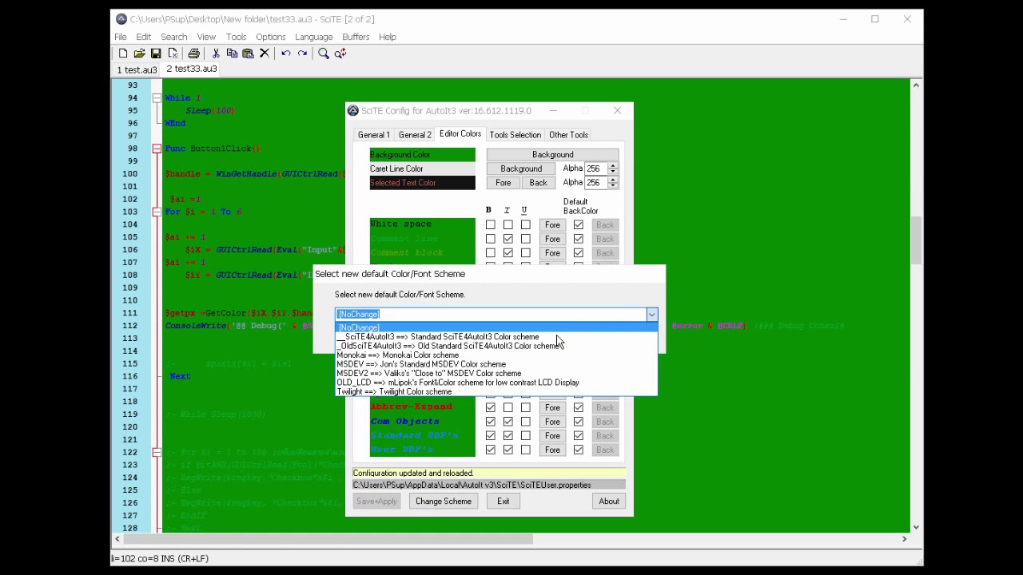Choose the OLD_LCD low contrast scheme
The image size is (1023, 575).
click(496, 383)
